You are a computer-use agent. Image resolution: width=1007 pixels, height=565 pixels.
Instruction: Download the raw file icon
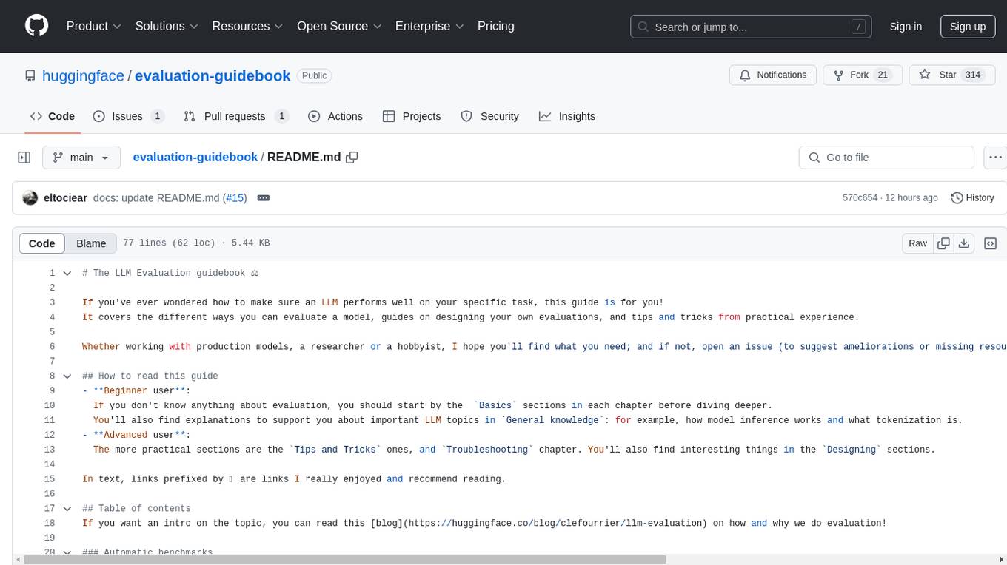964,243
